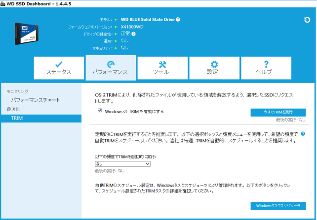The image size is (317, 220).
Task: Open the 設定 tab
Action: [x=214, y=68]
